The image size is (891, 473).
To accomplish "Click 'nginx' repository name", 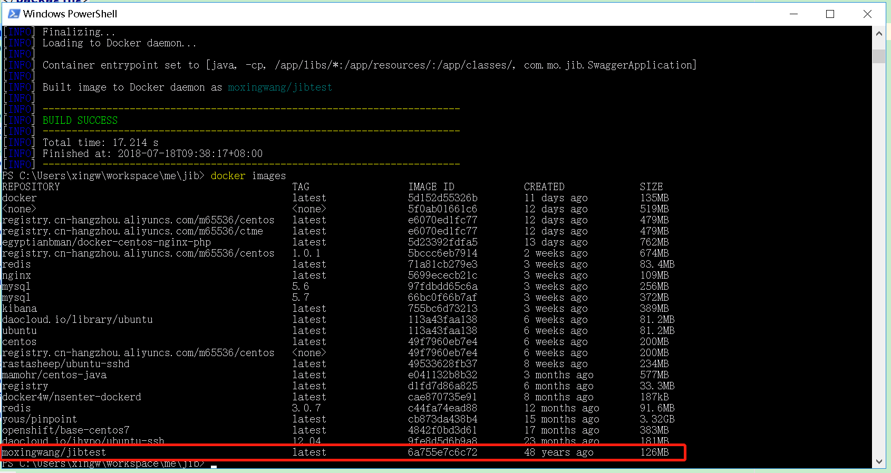I will [x=16, y=275].
